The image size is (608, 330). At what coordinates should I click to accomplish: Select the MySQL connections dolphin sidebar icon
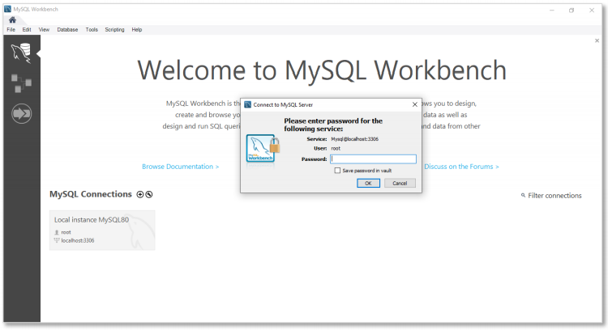(x=21, y=53)
